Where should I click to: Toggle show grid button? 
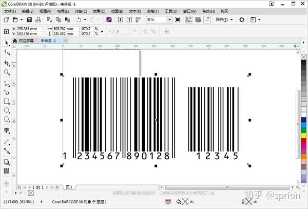(x=198, y=20)
